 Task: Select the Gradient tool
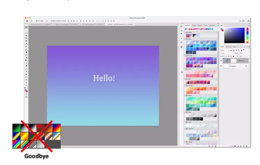[26, 60]
